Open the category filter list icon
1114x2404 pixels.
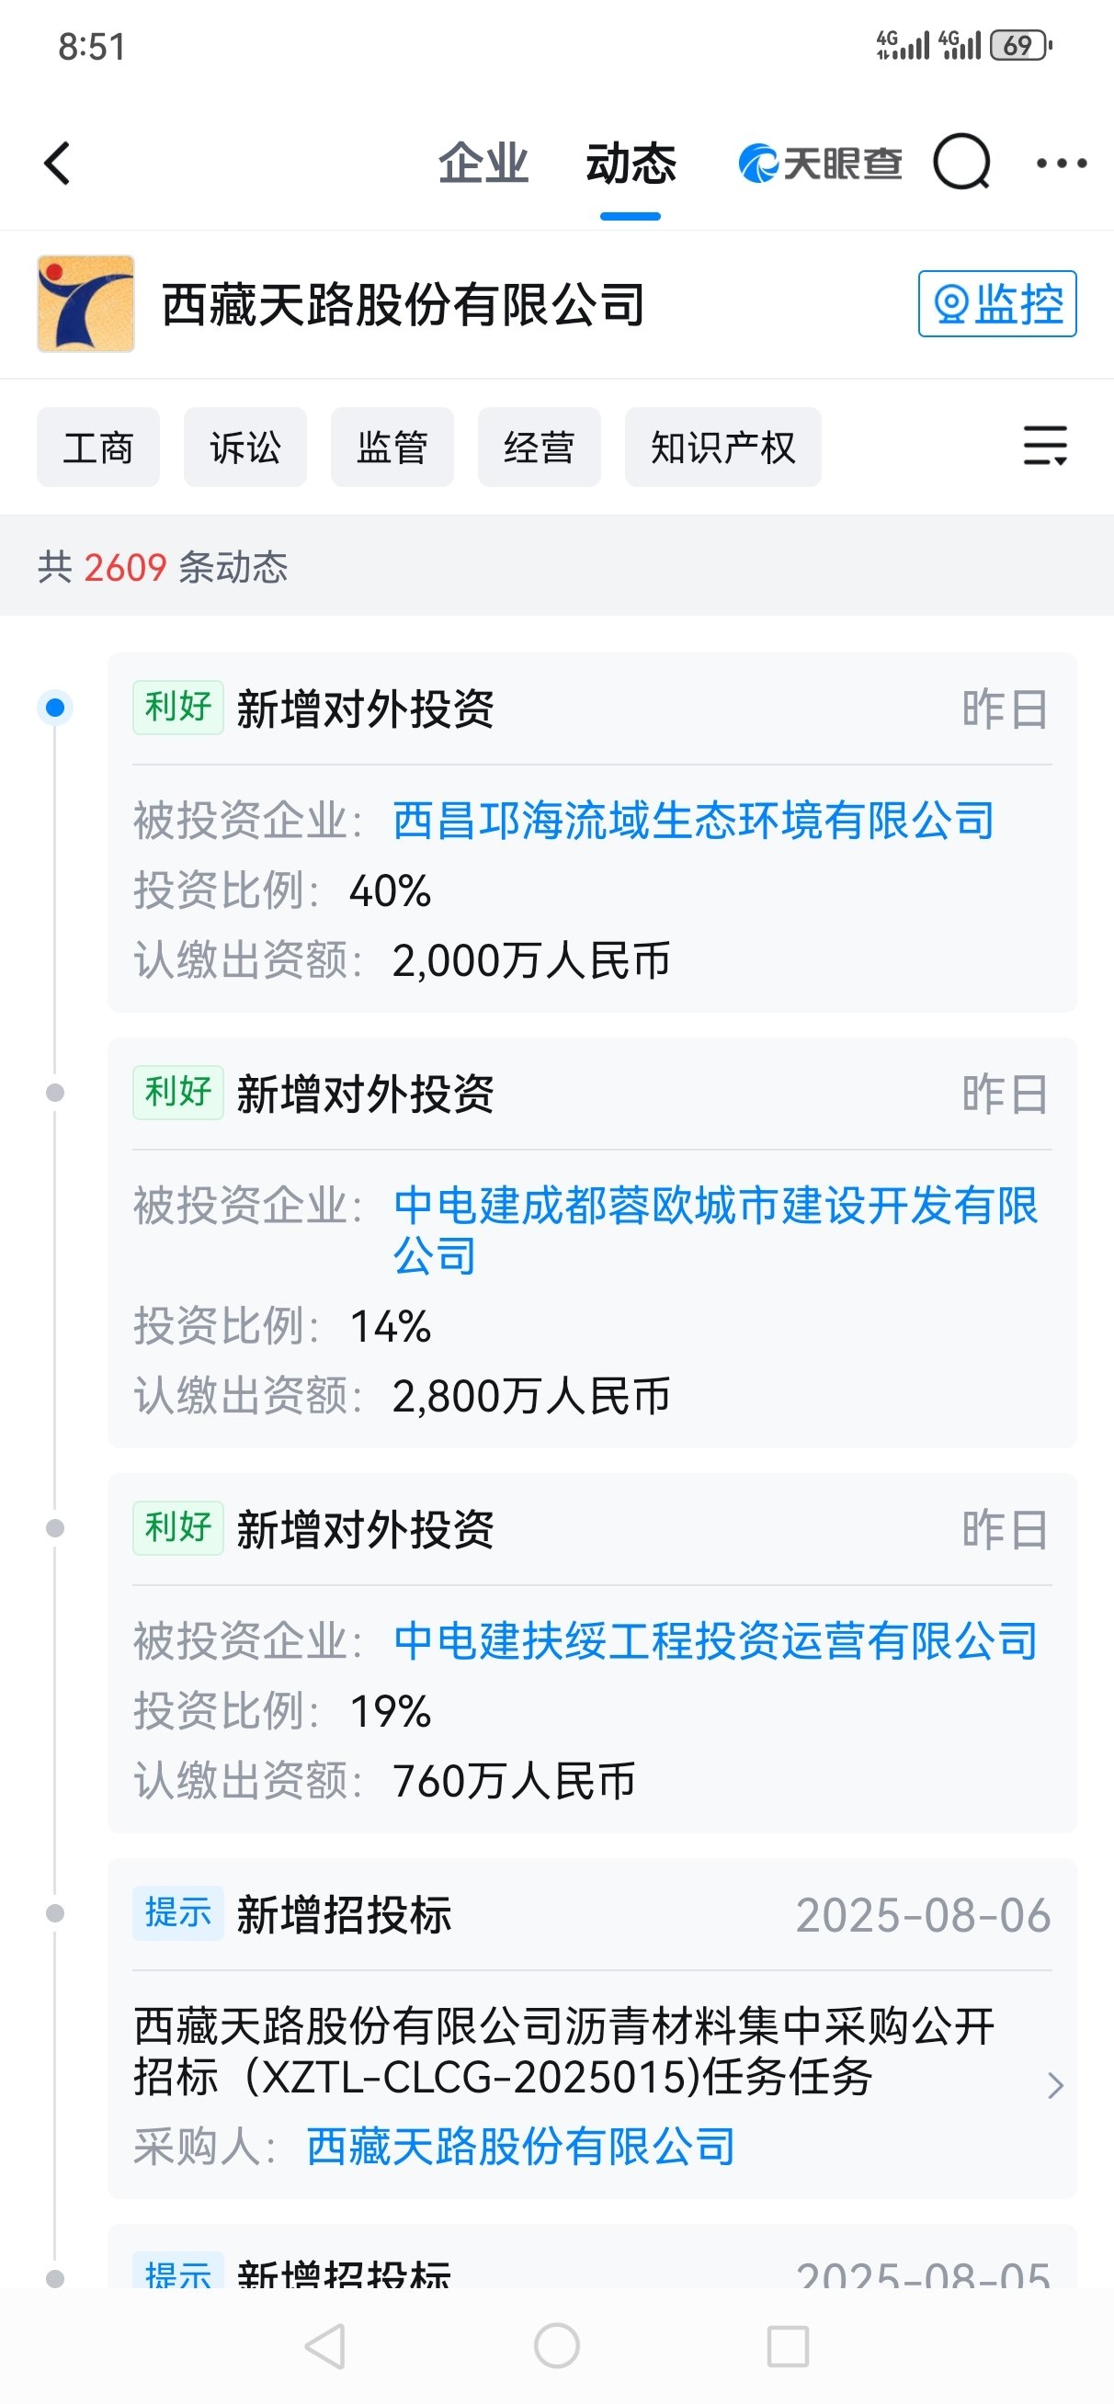(x=1045, y=445)
